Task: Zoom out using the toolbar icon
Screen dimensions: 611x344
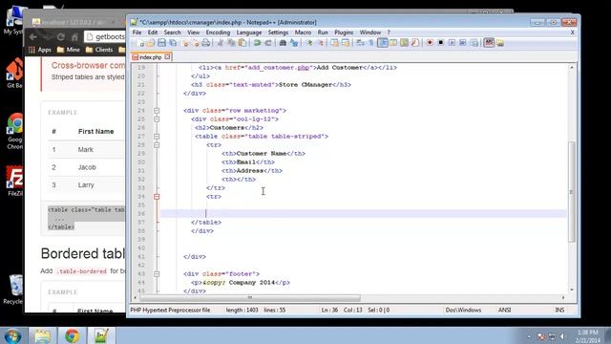Action: click(x=321, y=43)
